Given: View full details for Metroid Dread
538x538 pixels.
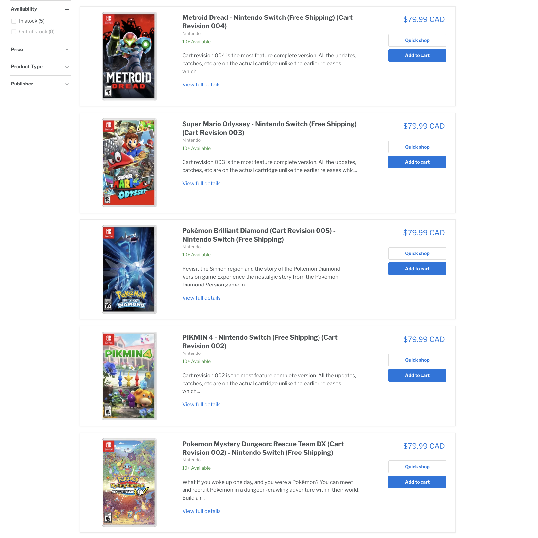Looking at the screenshot, I should point(201,85).
